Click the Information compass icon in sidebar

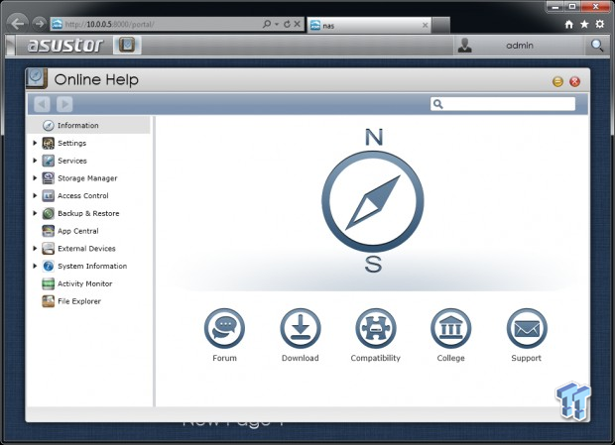pos(49,125)
